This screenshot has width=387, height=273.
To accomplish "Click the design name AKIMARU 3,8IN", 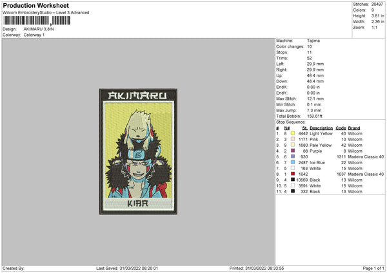I will click(x=39, y=29).
